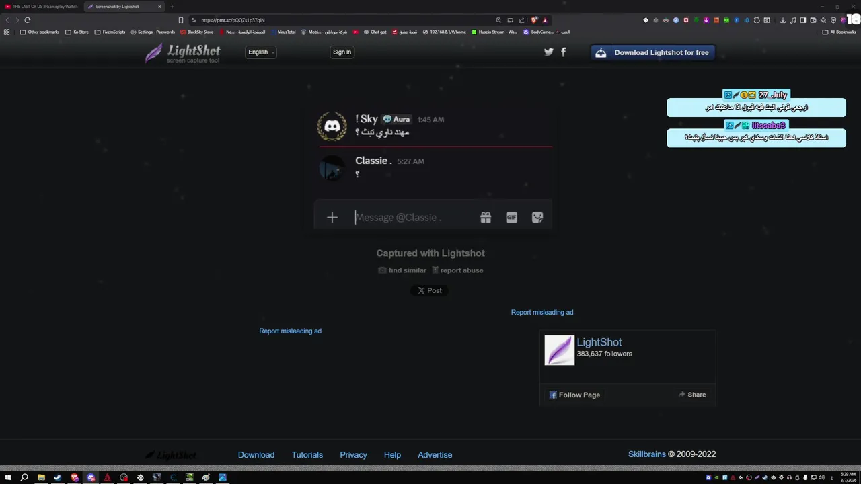Open File Explorer from the taskbar
The image size is (861, 484).
click(41, 477)
